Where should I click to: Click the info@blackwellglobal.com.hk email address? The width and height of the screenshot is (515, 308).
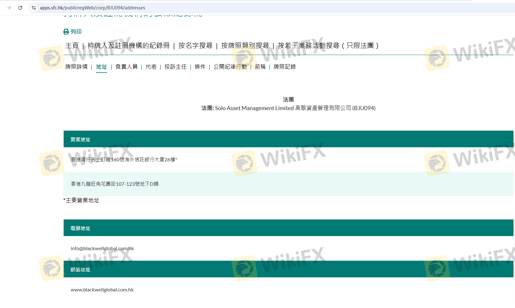click(102, 249)
